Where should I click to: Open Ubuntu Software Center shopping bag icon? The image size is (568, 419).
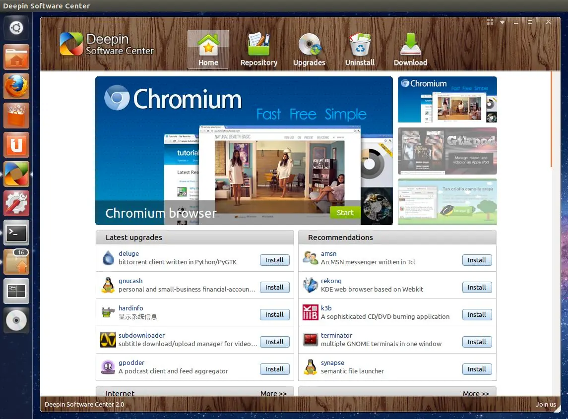coord(16,116)
